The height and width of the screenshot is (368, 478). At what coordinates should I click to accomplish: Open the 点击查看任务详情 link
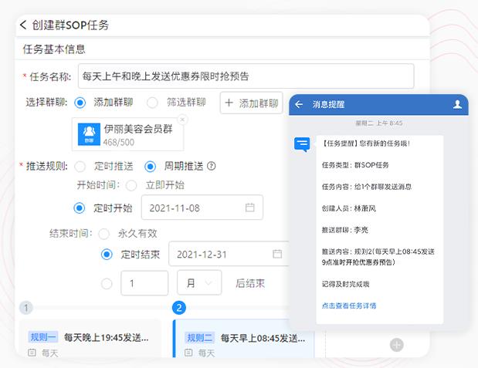(x=349, y=306)
